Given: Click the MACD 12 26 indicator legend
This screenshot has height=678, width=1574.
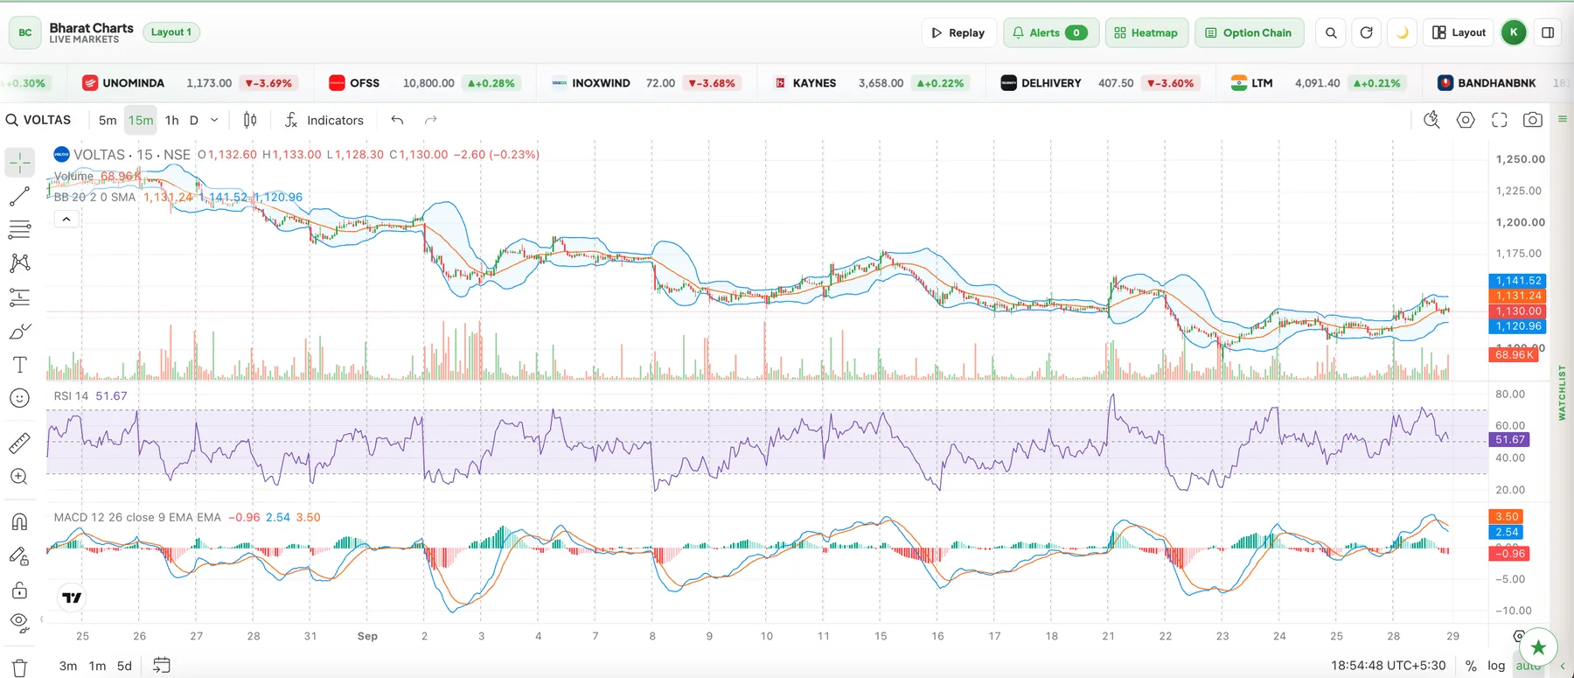Looking at the screenshot, I should [x=137, y=517].
